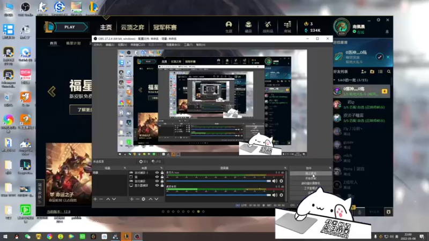Click the bug report icon at League client bottom
Screen dimensions: 429x241
coord(388,212)
